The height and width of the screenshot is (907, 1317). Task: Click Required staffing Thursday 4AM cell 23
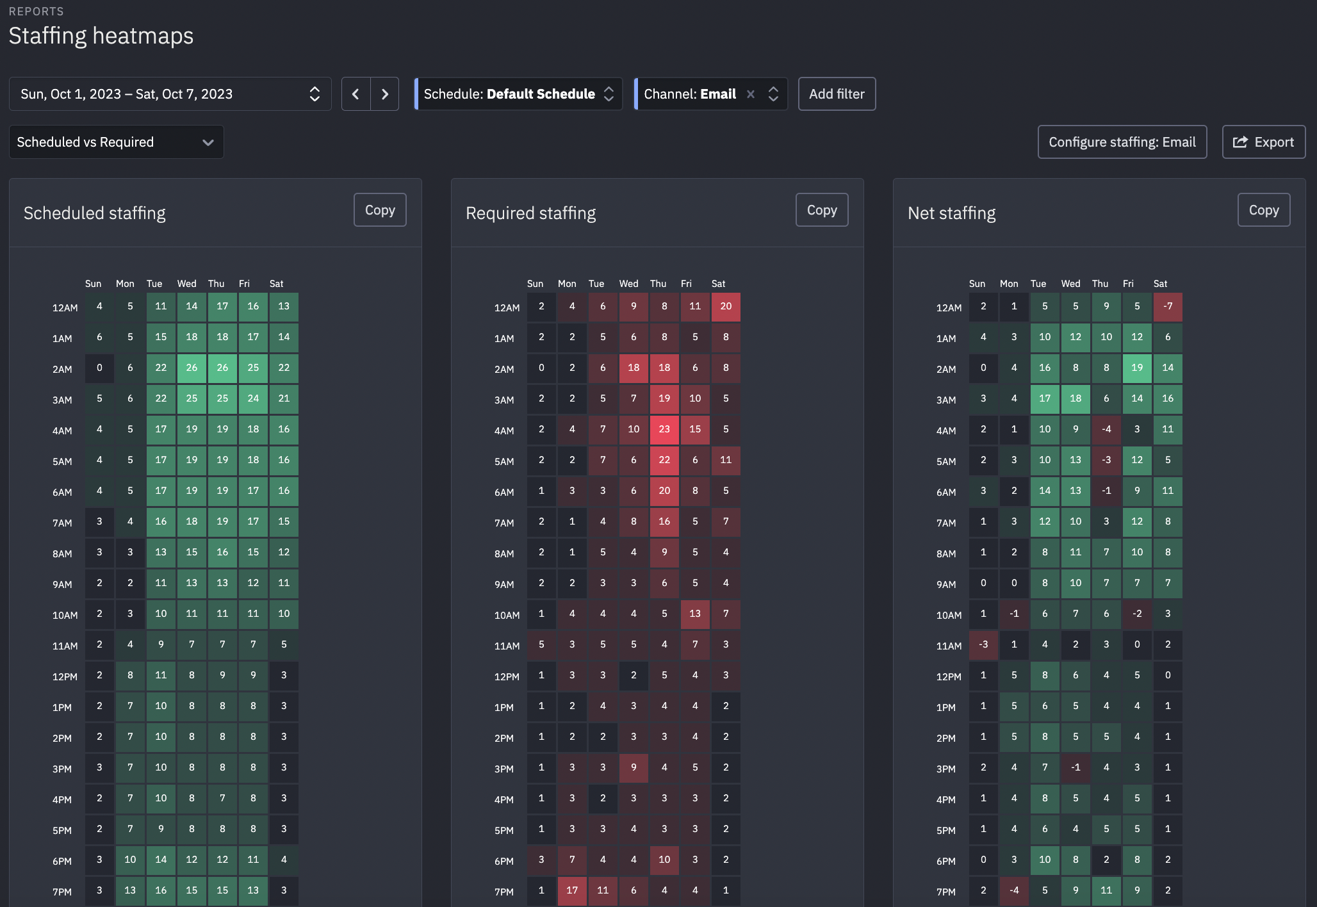(x=664, y=429)
